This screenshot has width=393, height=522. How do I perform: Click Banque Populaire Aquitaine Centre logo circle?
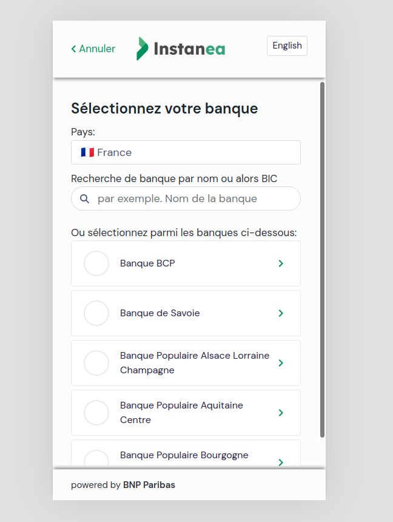point(96,413)
